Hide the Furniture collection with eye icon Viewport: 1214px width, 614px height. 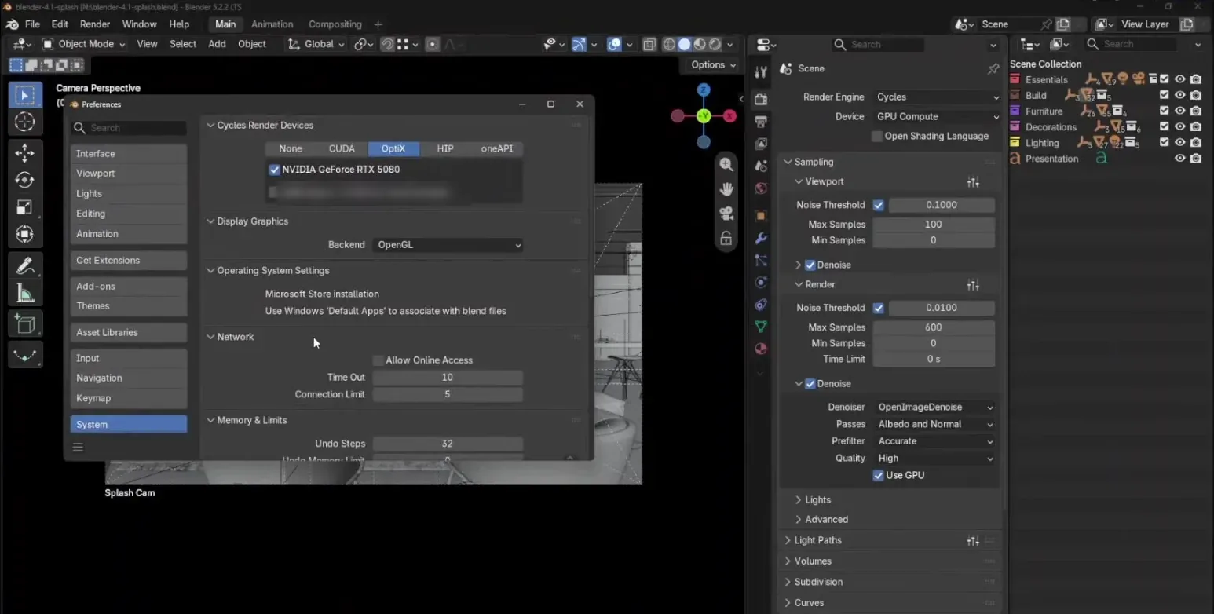[1179, 111]
